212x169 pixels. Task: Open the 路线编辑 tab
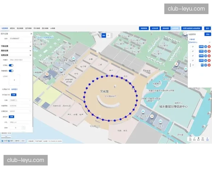click(x=20, y=28)
